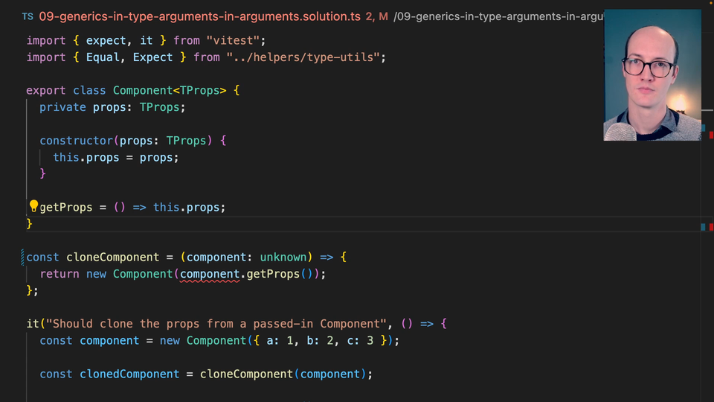Click the "vitest" import path string

coord(237,40)
